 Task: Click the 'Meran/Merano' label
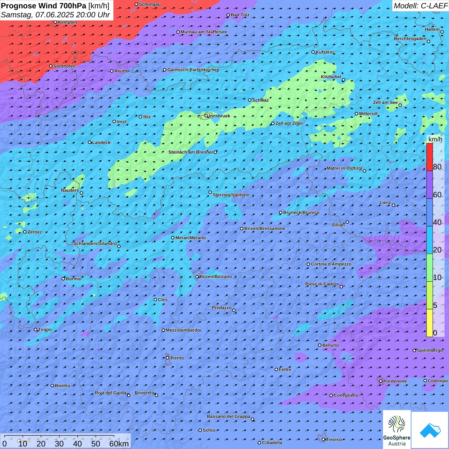tap(191, 238)
